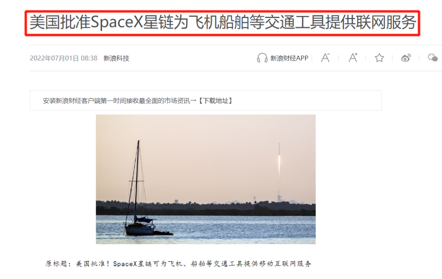Click the rocket trail in the photo
Viewport: 442px width, 279px height.
tap(280, 159)
